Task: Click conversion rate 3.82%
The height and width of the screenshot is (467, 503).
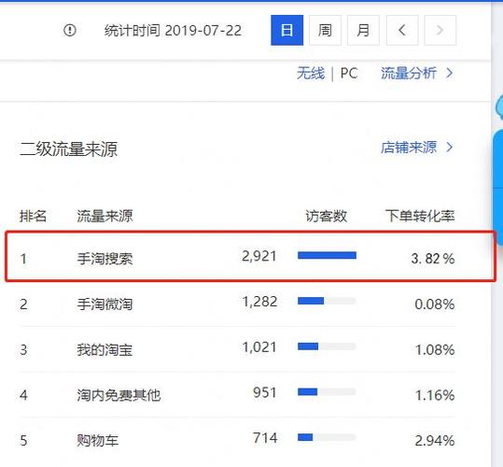Action: [x=433, y=259]
